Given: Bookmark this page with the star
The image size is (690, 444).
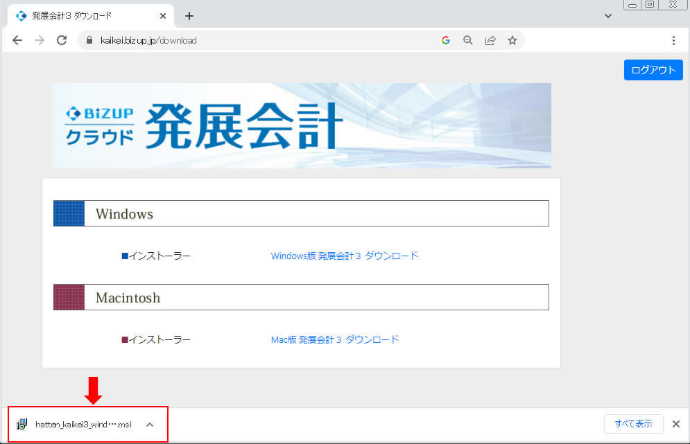Looking at the screenshot, I should point(512,40).
